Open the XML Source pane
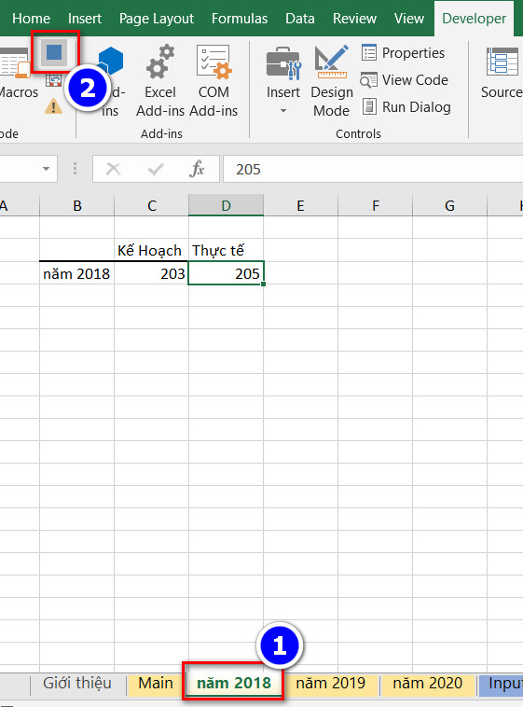 point(502,74)
